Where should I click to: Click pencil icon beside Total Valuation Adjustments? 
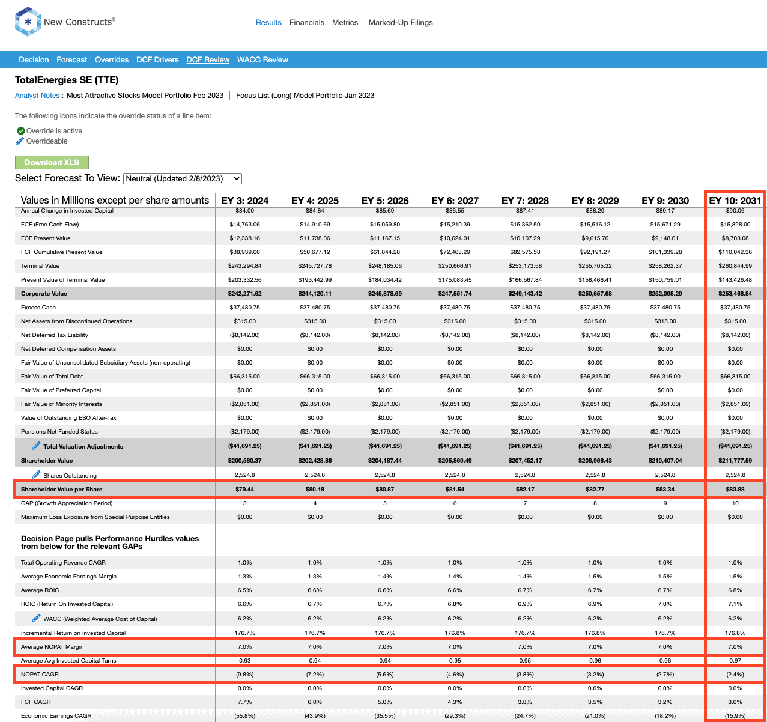[x=36, y=446]
